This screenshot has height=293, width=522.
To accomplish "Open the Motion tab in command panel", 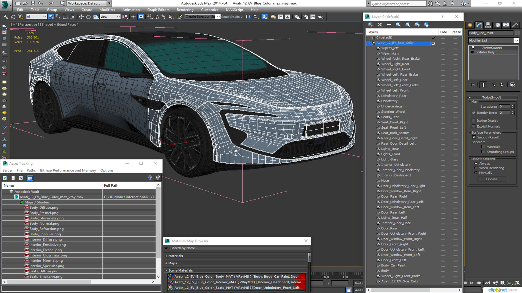I will 498,25.
